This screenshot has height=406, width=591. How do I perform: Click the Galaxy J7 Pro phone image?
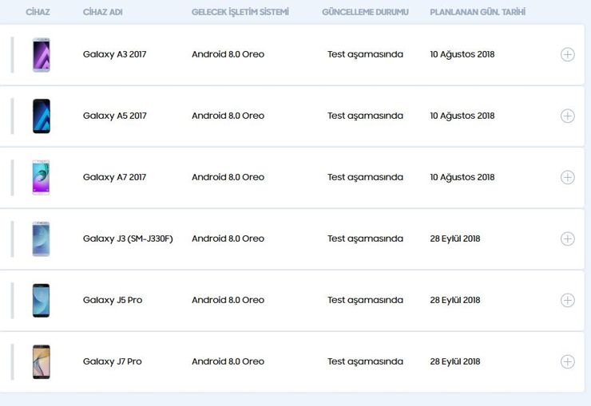click(x=41, y=361)
